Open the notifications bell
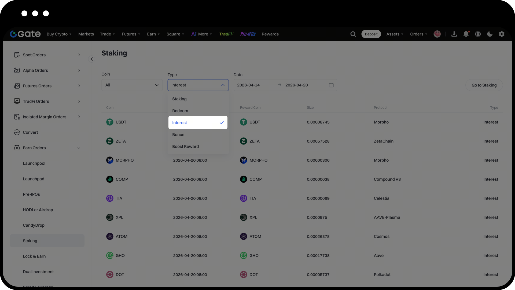Screen dimensions: 515x290 tap(466, 34)
